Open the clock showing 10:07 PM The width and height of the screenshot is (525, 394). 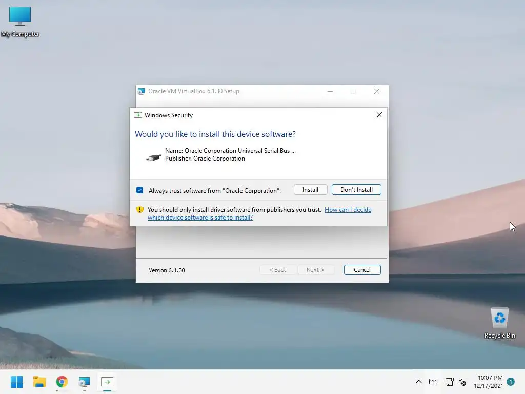(x=488, y=382)
